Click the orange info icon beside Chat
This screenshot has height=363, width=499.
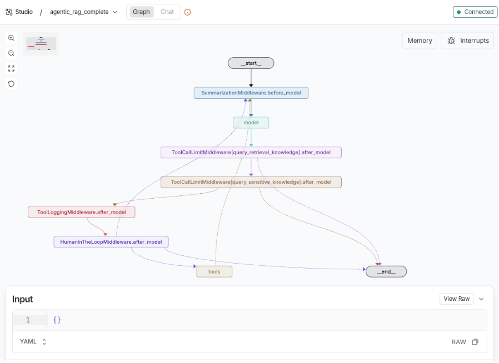tap(187, 12)
